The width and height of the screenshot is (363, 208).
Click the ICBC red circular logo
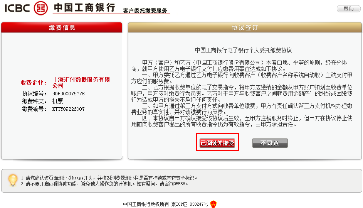click(41, 8)
